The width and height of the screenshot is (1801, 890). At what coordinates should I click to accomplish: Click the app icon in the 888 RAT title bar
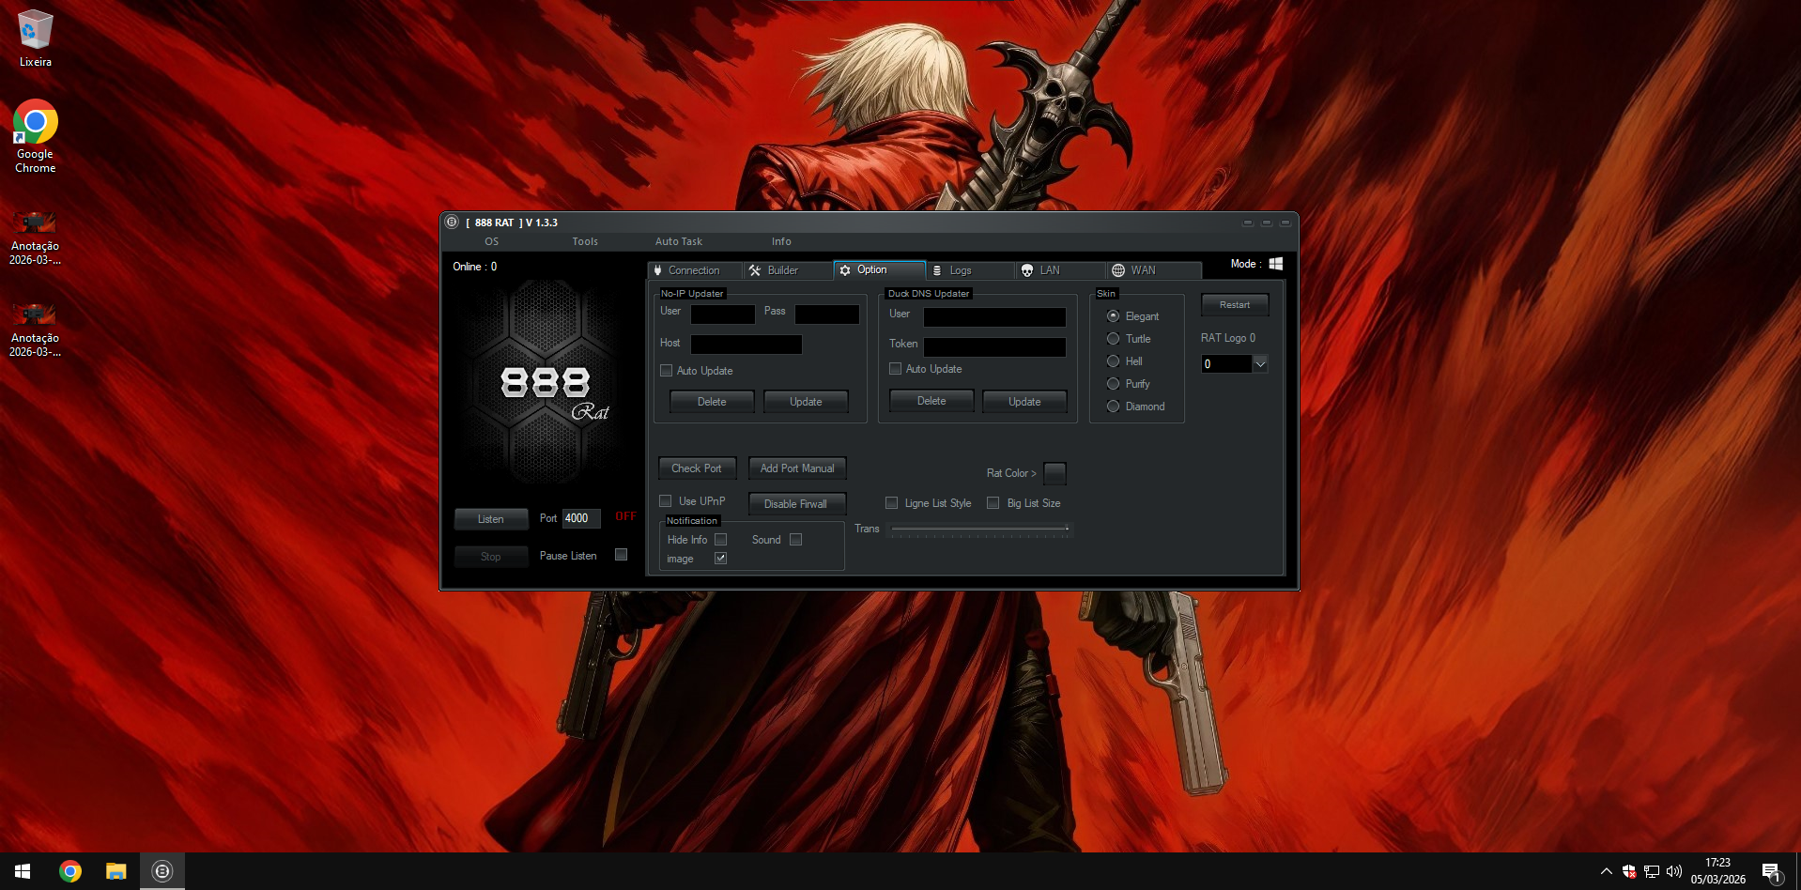point(452,222)
